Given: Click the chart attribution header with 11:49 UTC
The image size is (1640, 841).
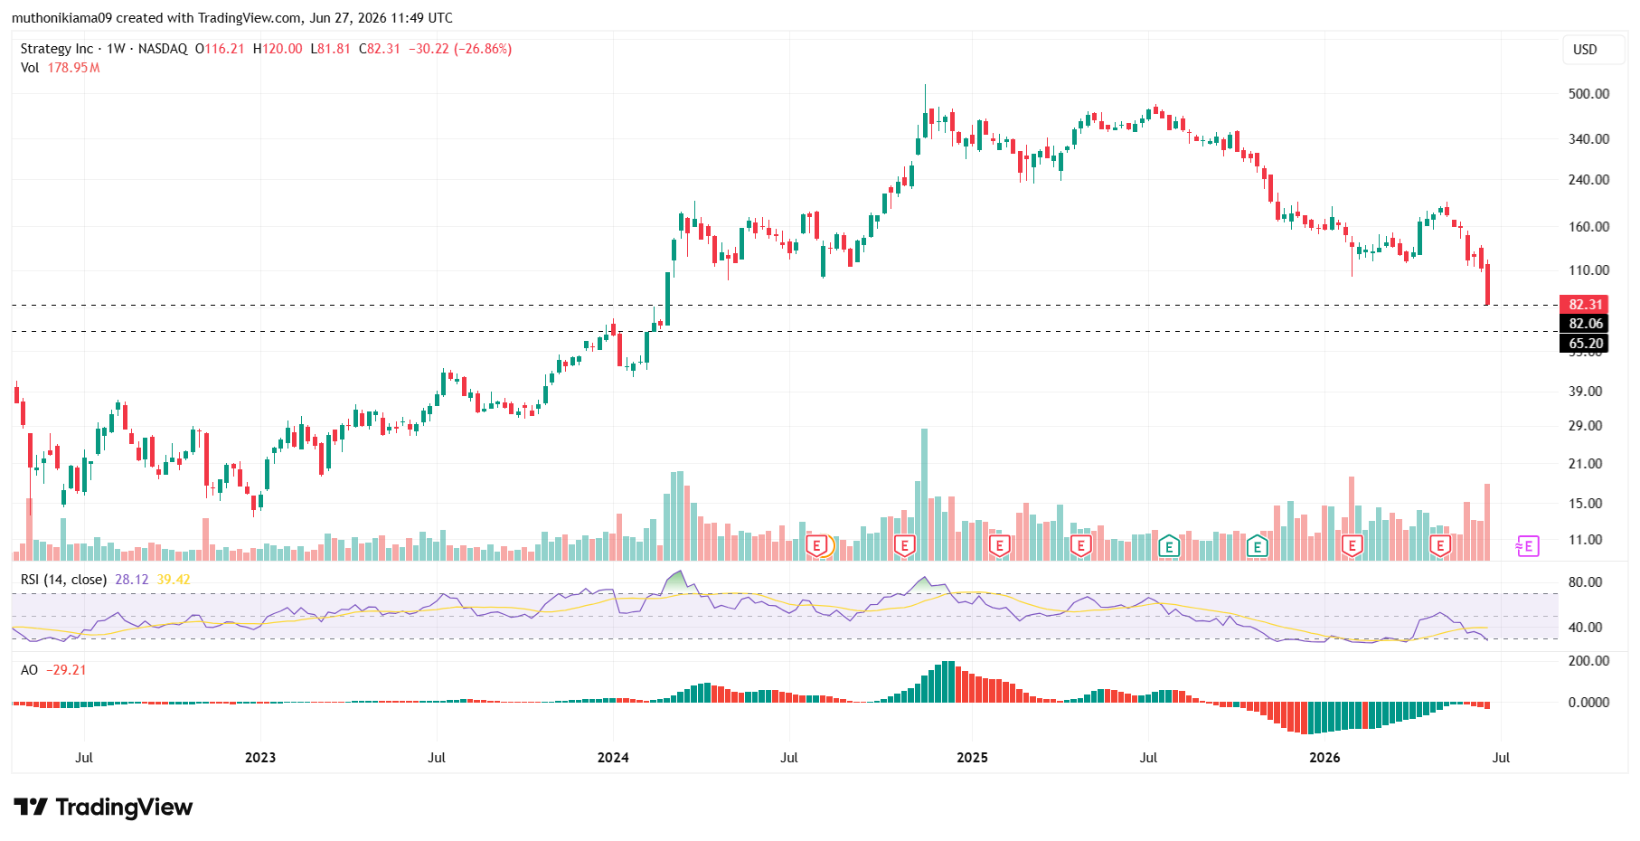Looking at the screenshot, I should [232, 18].
